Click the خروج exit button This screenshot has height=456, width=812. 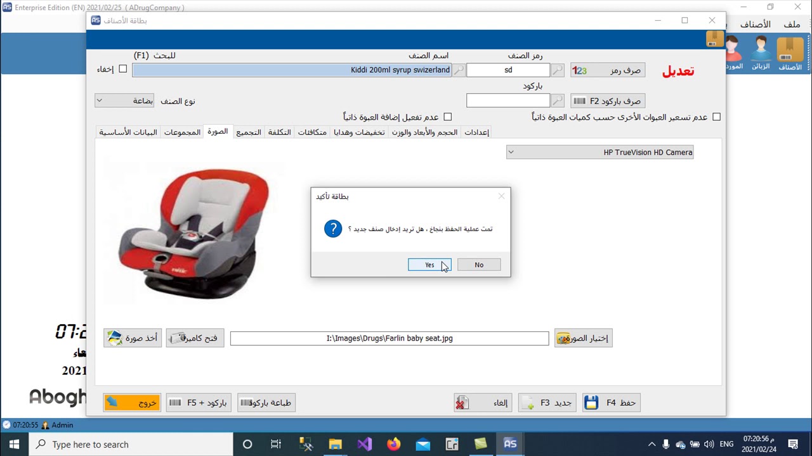pyautogui.click(x=132, y=403)
